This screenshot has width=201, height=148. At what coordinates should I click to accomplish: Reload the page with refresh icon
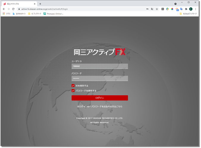tap(13, 9)
